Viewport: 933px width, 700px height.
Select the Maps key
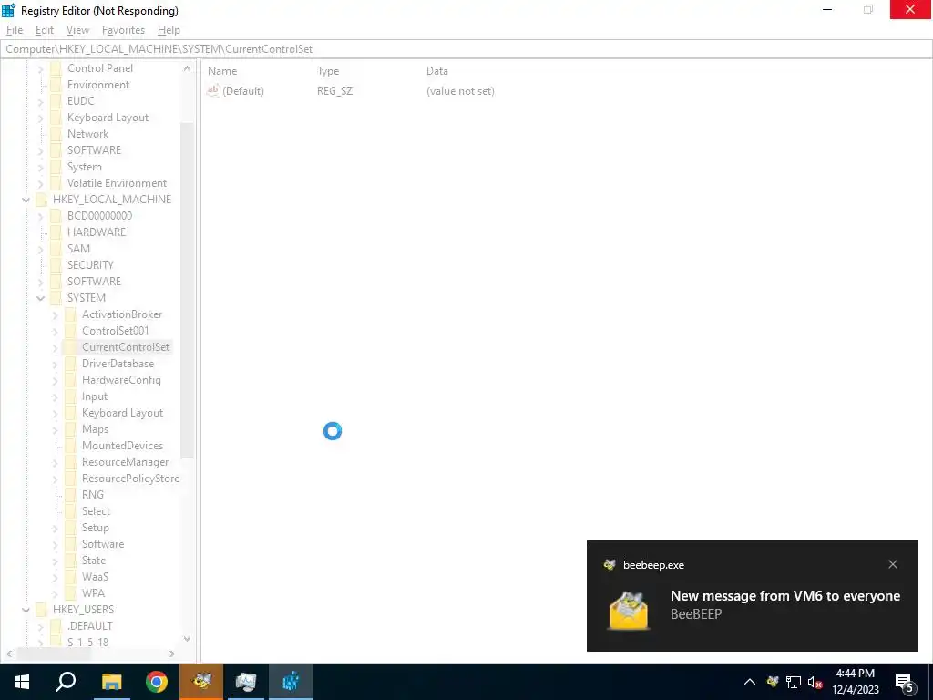95,429
